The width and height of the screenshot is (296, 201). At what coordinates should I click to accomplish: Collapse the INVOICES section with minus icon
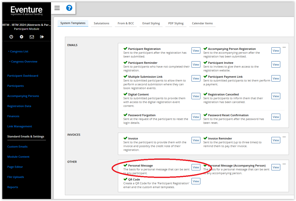tap(284, 137)
